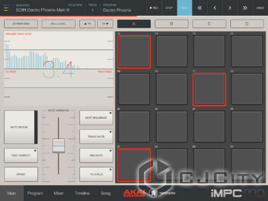Hit drum pad 12
Image resolution: width=268 pixels, height=201 pixels.
247,89
